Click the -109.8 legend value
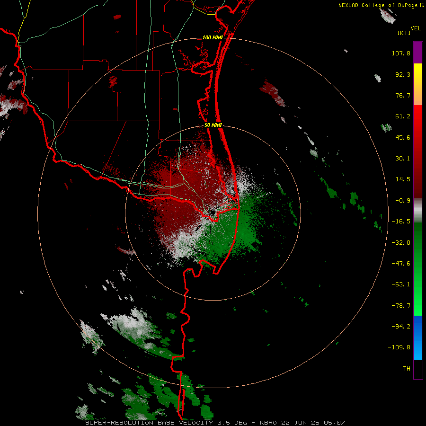 pyautogui.click(x=399, y=347)
